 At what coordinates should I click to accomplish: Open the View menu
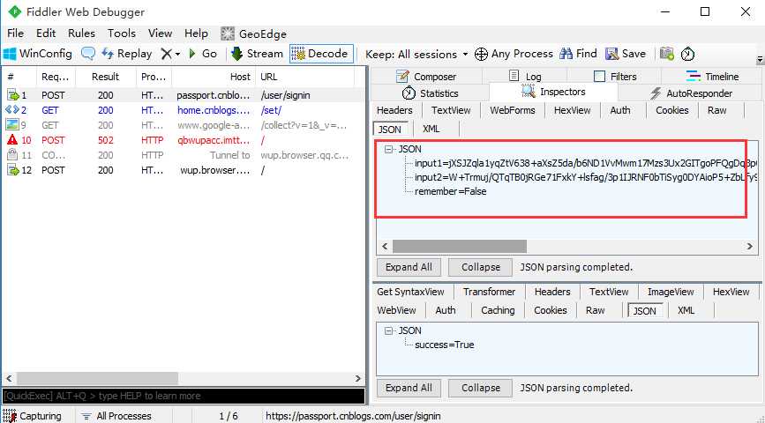coord(160,33)
